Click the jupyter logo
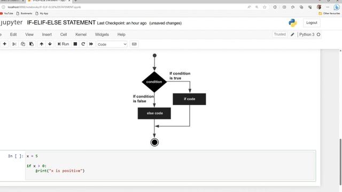 coord(11,22)
